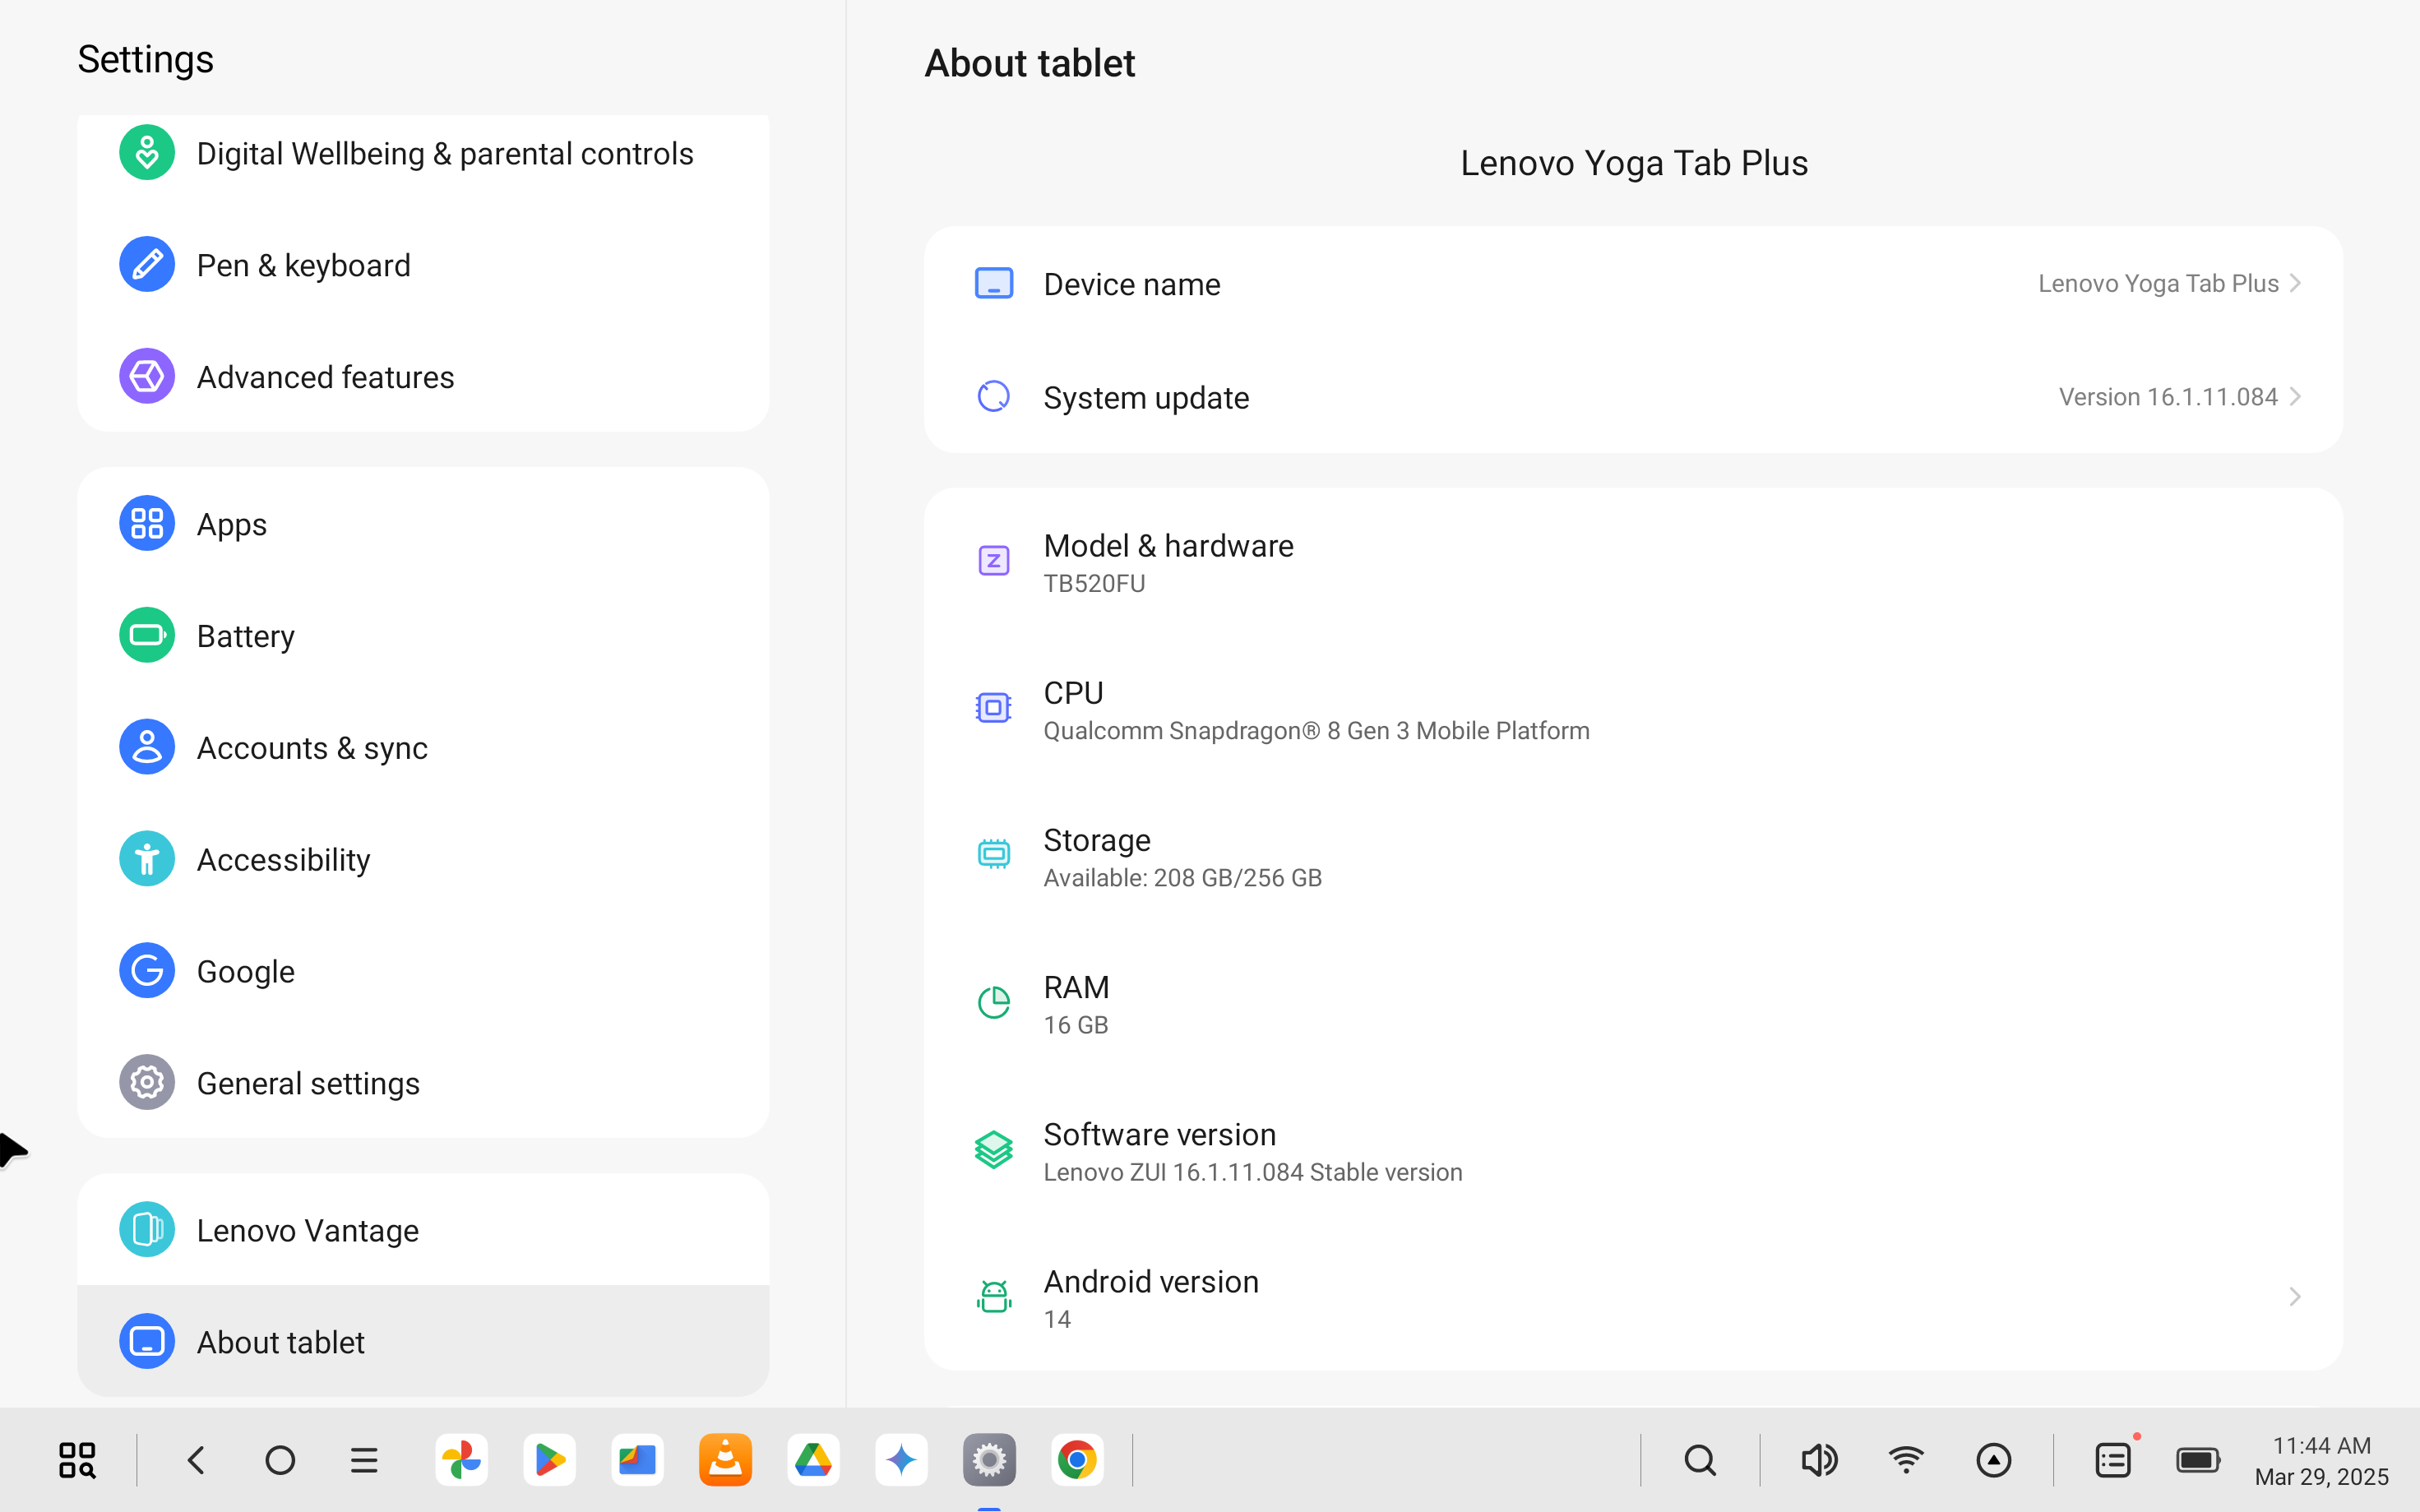Screen dimensions: 2420x1512
Task: Switch to Settings app in taskbar
Action: coord(990,1460)
